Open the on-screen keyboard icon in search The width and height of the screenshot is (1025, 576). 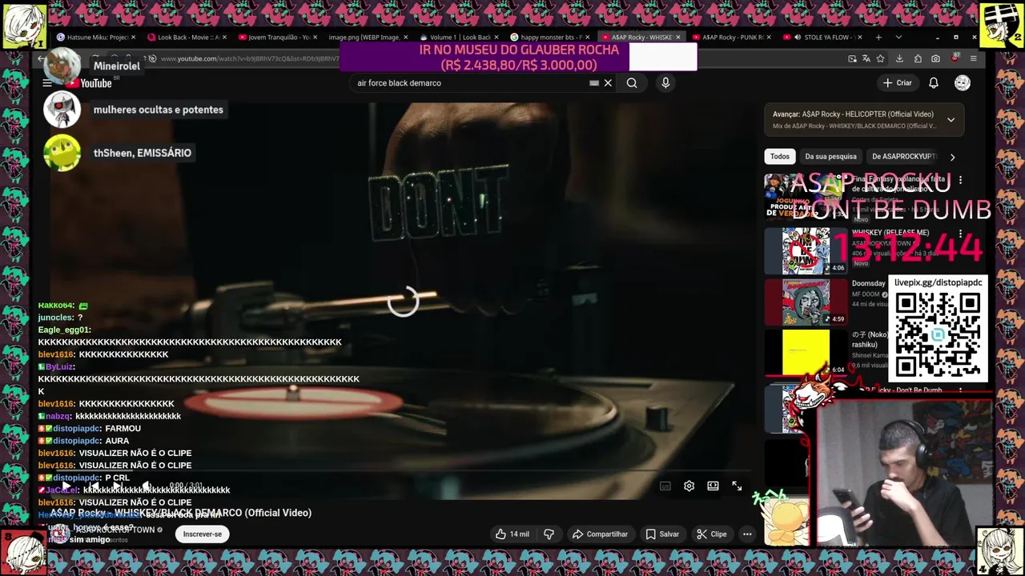(594, 83)
